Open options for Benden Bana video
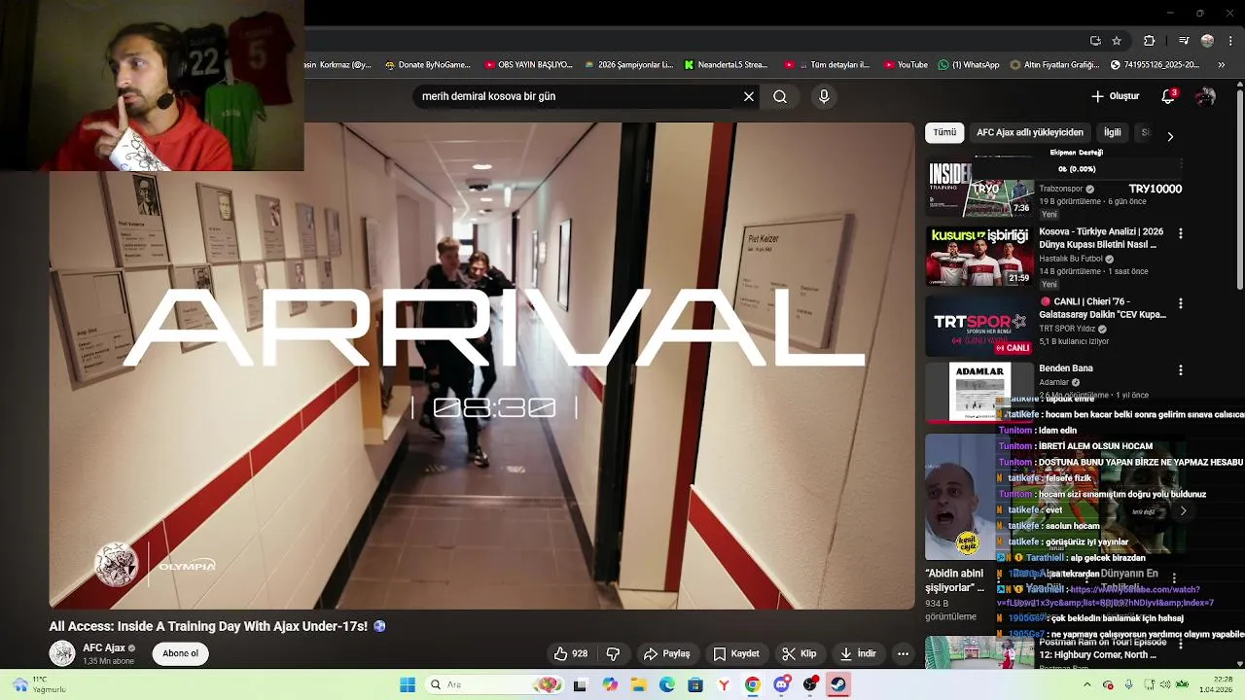 point(1181,369)
